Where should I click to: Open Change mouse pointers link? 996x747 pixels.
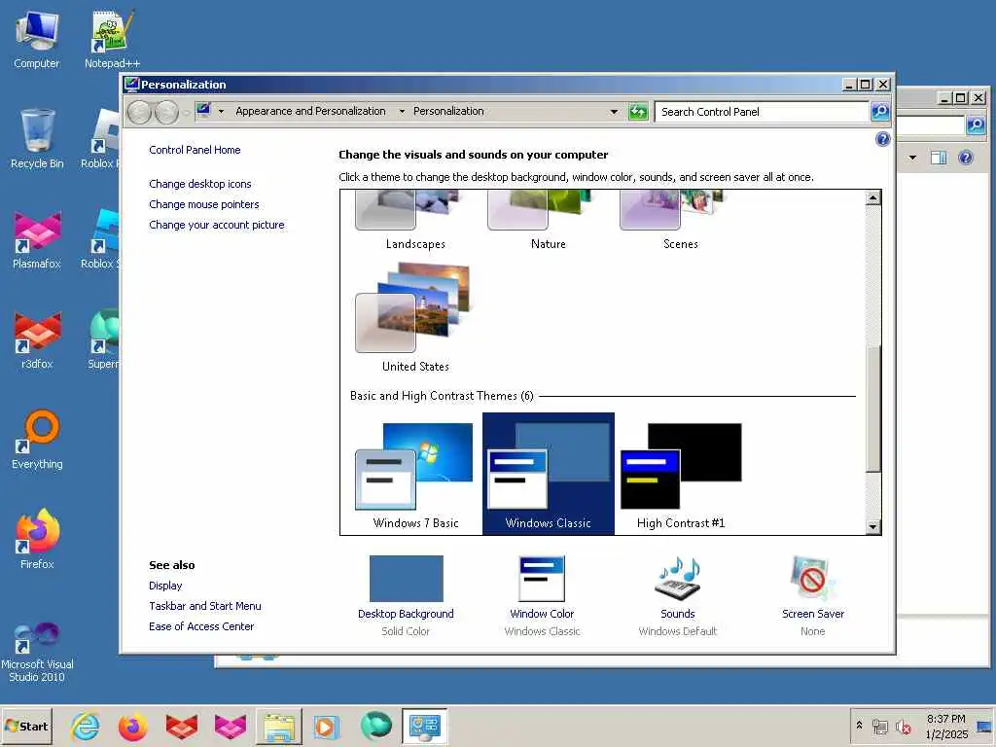204,204
